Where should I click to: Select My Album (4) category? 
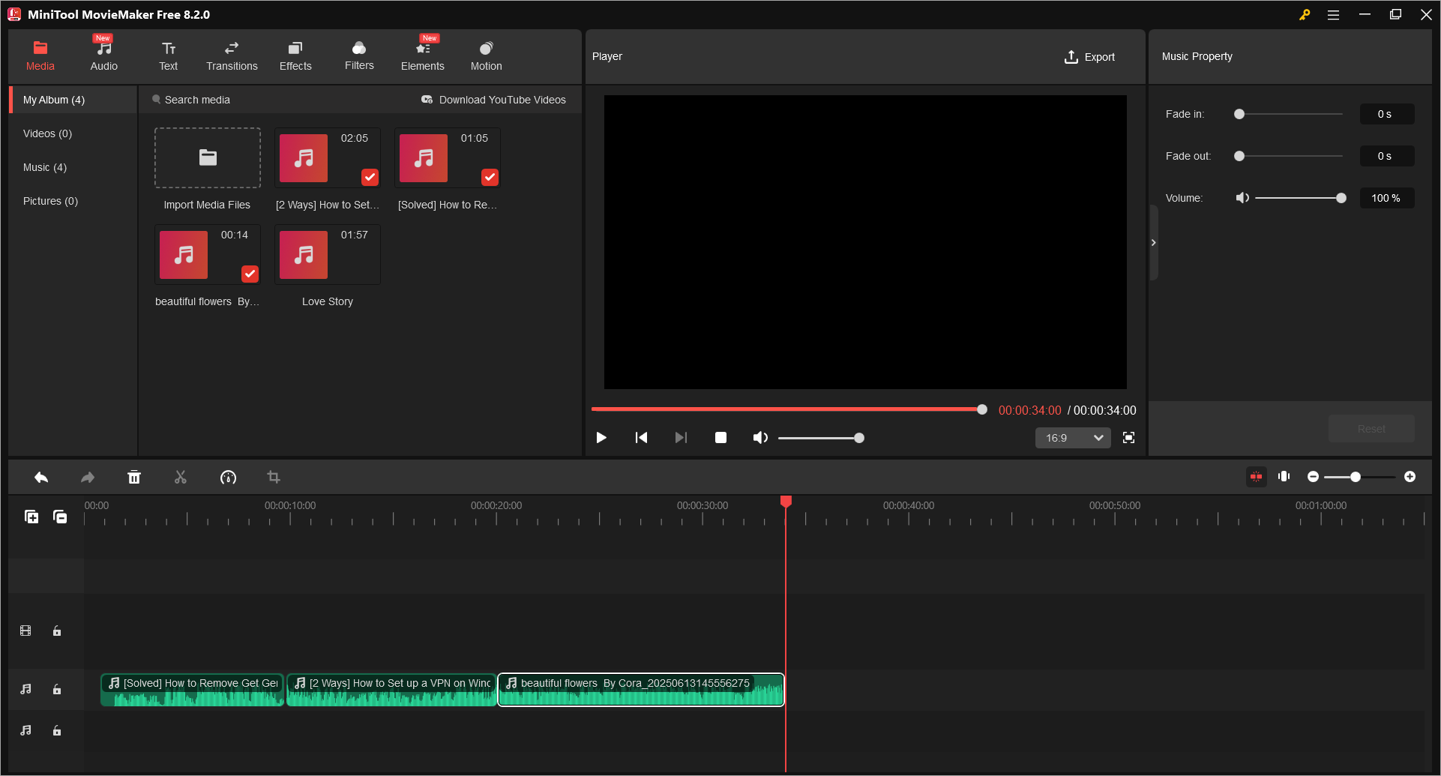(73, 100)
